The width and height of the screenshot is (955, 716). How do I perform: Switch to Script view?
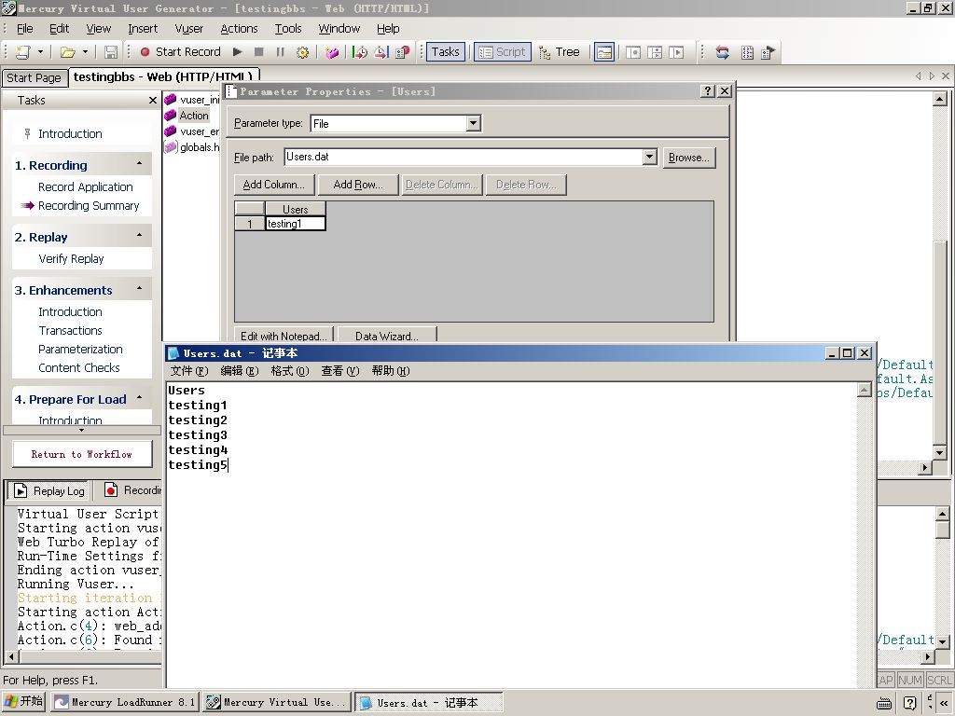click(x=503, y=52)
